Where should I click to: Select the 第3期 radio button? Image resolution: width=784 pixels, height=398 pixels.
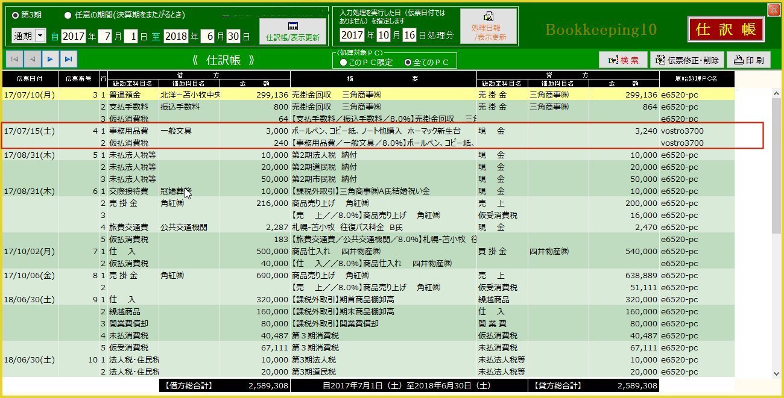[x=16, y=15]
